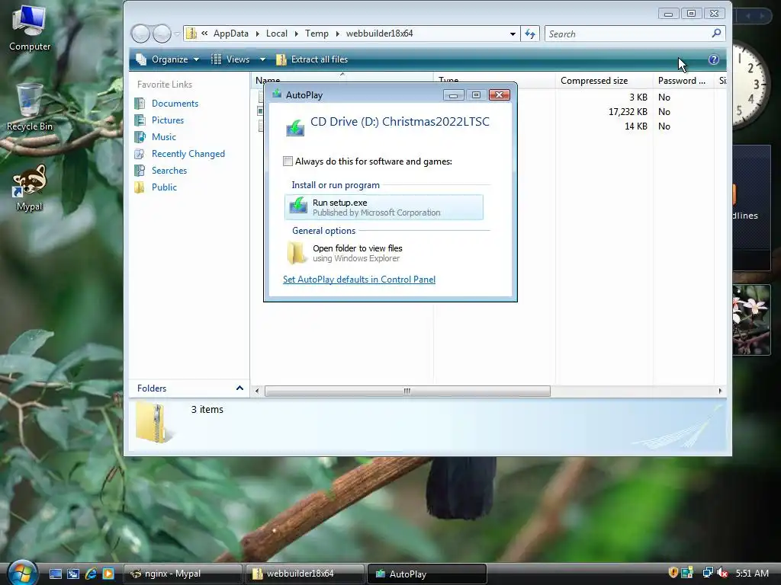Image resolution: width=781 pixels, height=585 pixels.
Task: Choose Open folder to view files
Action: [384, 253]
